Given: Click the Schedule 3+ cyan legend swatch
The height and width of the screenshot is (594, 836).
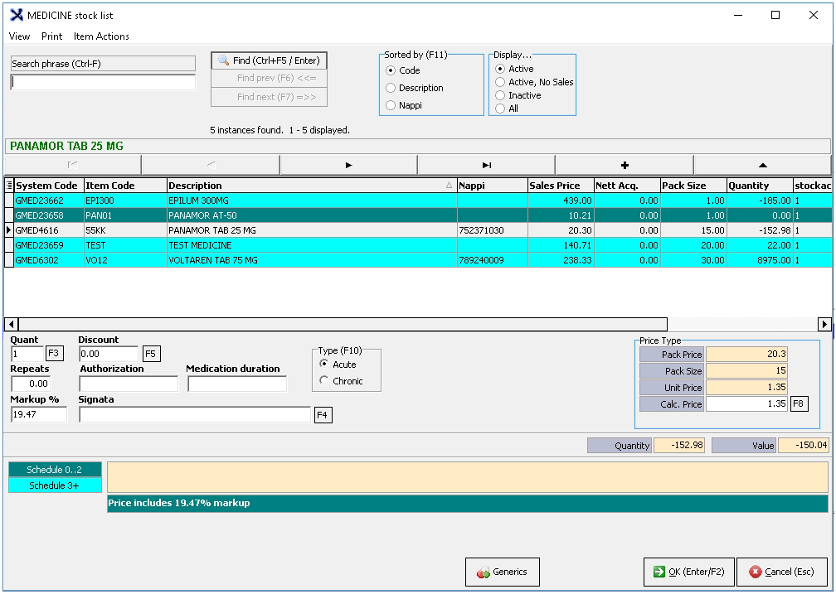Looking at the screenshot, I should (55, 485).
